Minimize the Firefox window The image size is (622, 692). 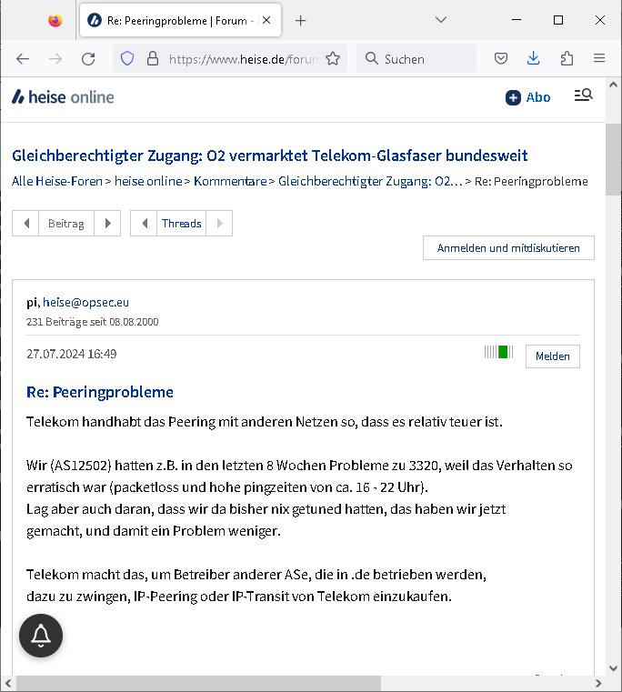click(x=517, y=20)
